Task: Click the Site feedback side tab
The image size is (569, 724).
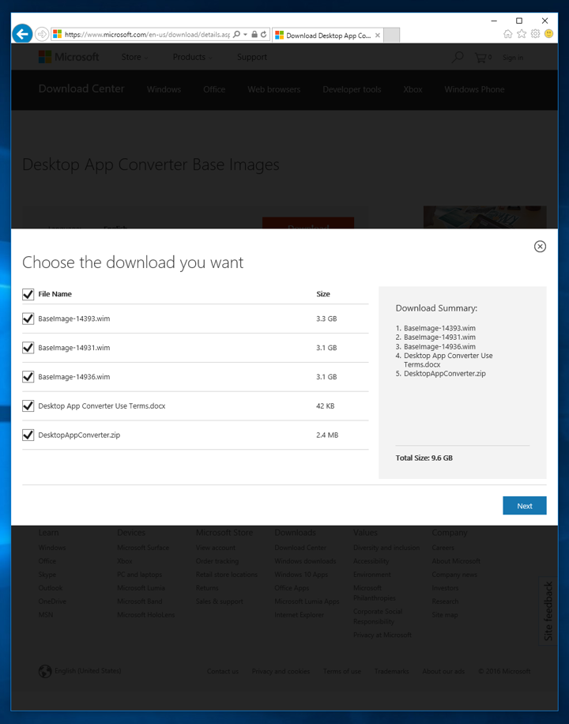Action: tap(548, 610)
